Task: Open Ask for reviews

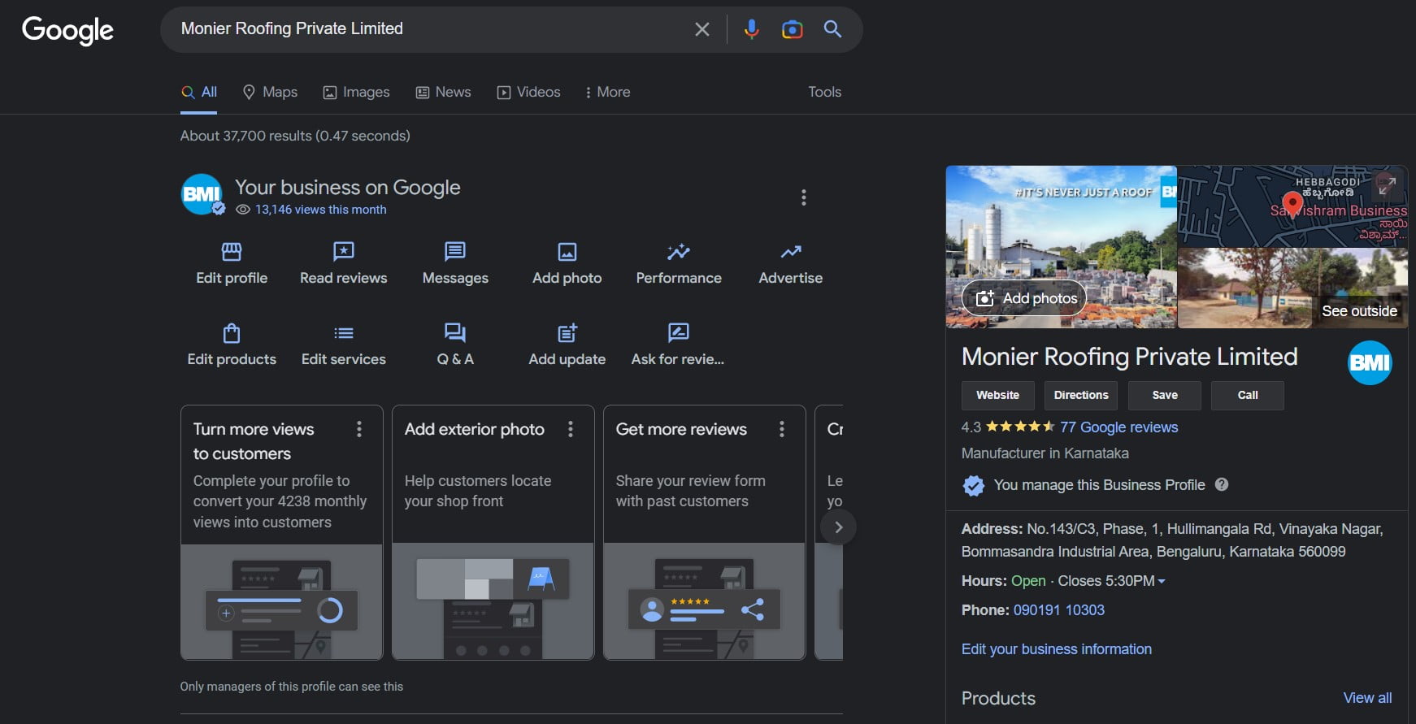Action: [678, 345]
